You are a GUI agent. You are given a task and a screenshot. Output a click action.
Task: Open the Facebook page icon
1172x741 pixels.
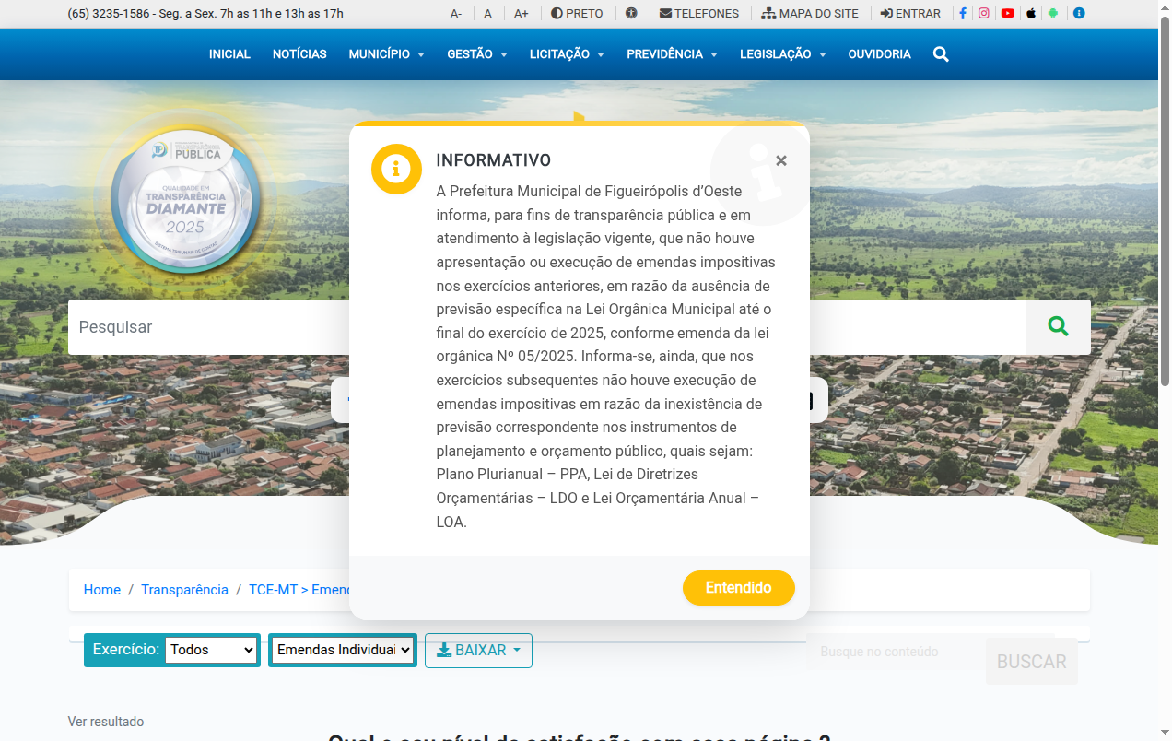coord(963,14)
